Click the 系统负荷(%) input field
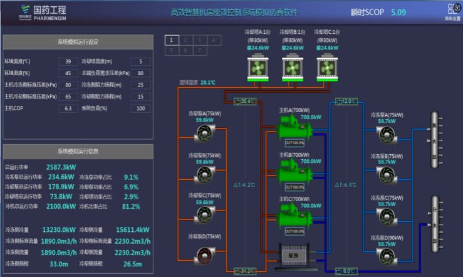The height and width of the screenshot is (277, 463). [140, 108]
